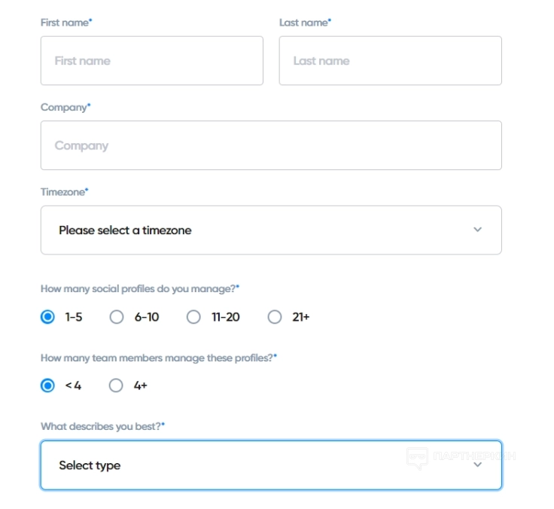Click the chevron arrow in the Timezone field
Image resolution: width=554 pixels, height=509 pixels.
477,230
